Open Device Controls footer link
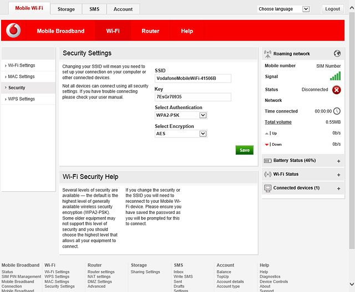355x292 pixels. tap(273, 281)
